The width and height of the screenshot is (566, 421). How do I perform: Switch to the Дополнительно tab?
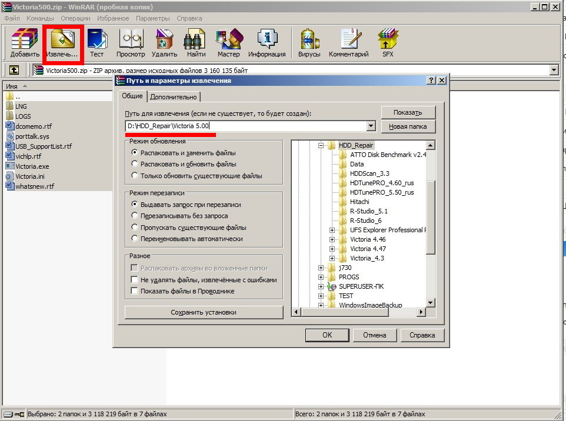coord(174,96)
